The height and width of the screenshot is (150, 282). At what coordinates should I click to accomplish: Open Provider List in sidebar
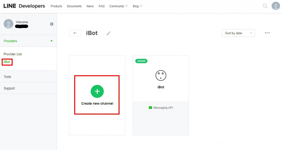pyautogui.click(x=13, y=54)
